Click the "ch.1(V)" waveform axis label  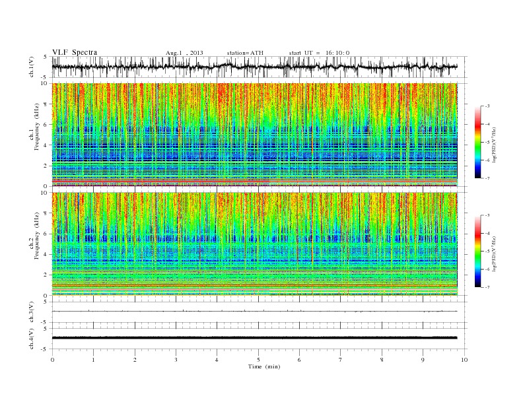point(32,67)
